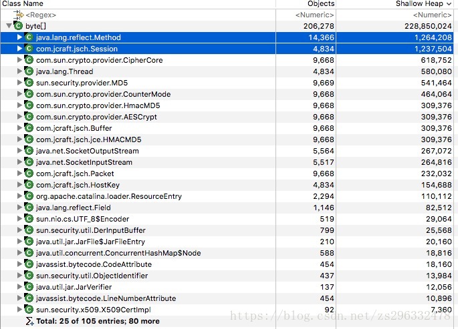Click class icon of java.util.jar.JarFile$JarFileEntry
Screen dimensions: 458x329
click(x=29, y=242)
